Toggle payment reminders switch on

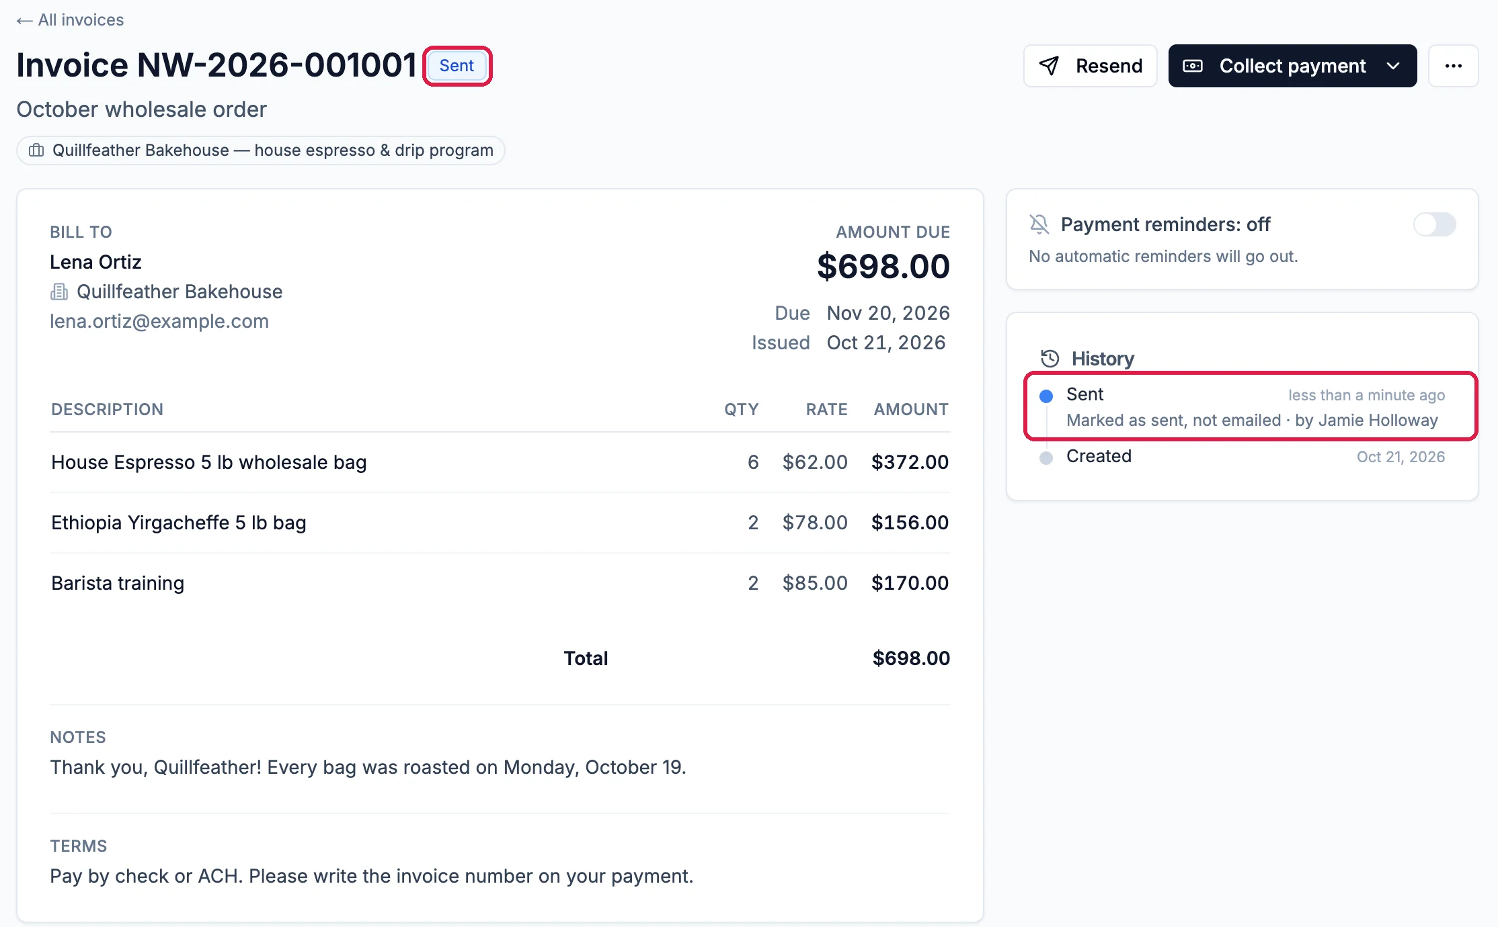click(1435, 224)
